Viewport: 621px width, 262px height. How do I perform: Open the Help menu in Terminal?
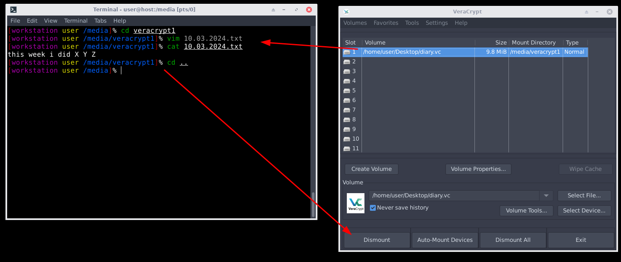click(120, 21)
